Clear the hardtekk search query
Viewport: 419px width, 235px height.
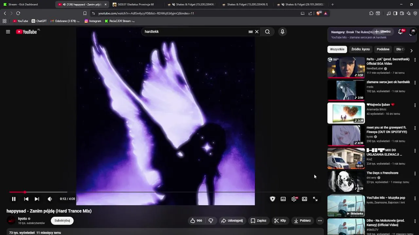coord(257,32)
